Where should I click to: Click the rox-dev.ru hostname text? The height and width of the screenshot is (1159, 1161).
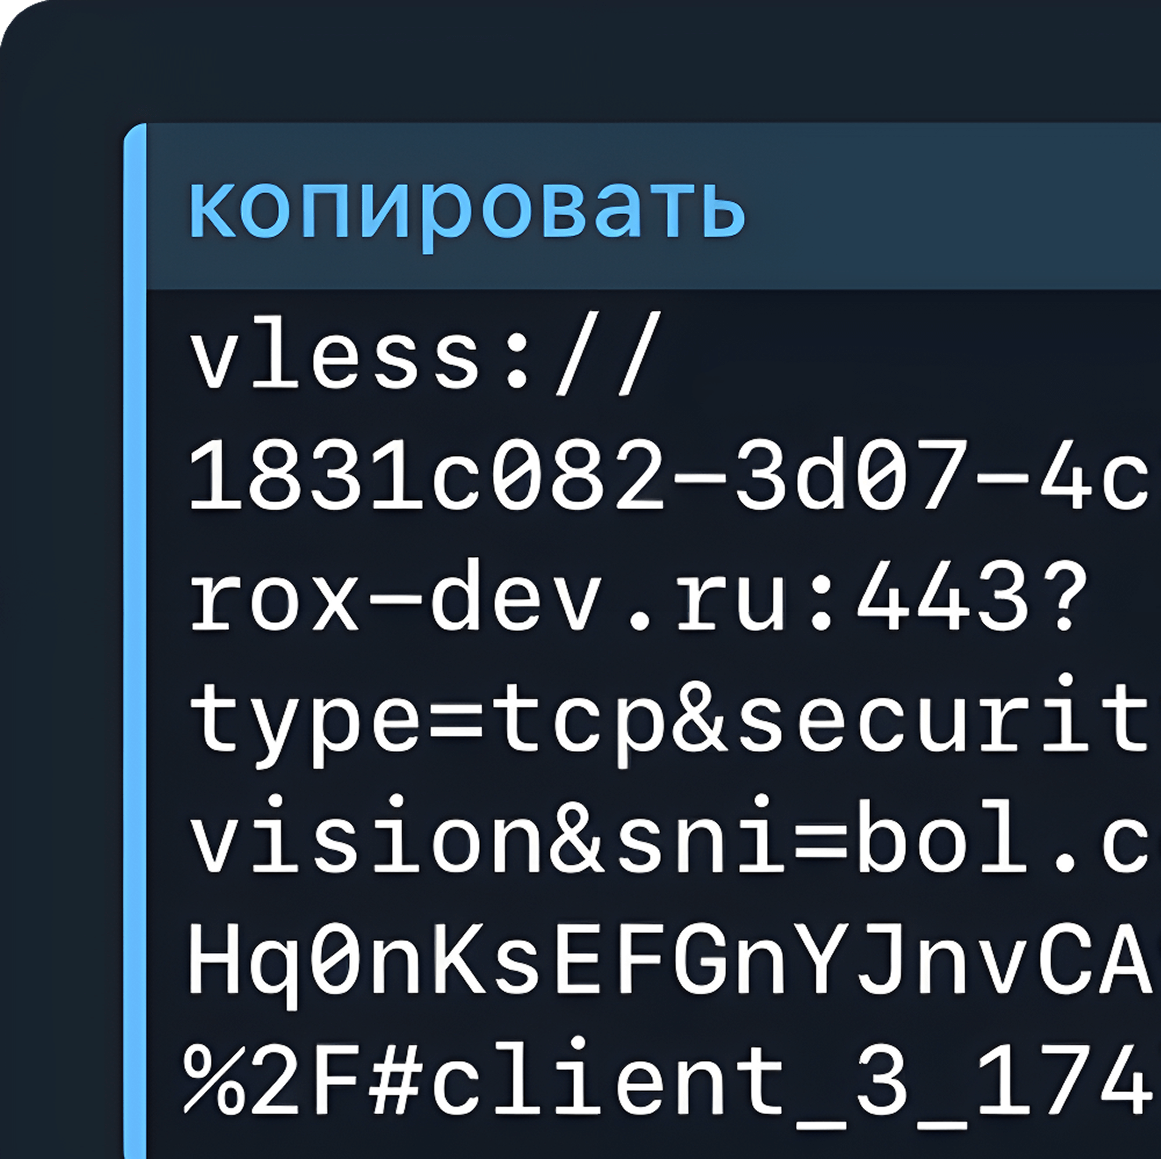click(488, 599)
